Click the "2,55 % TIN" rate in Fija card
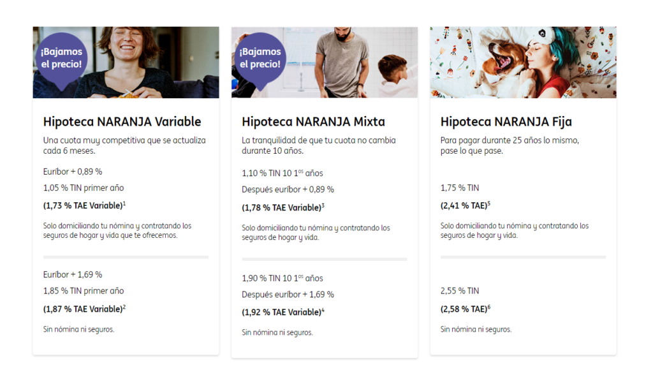 click(459, 291)
